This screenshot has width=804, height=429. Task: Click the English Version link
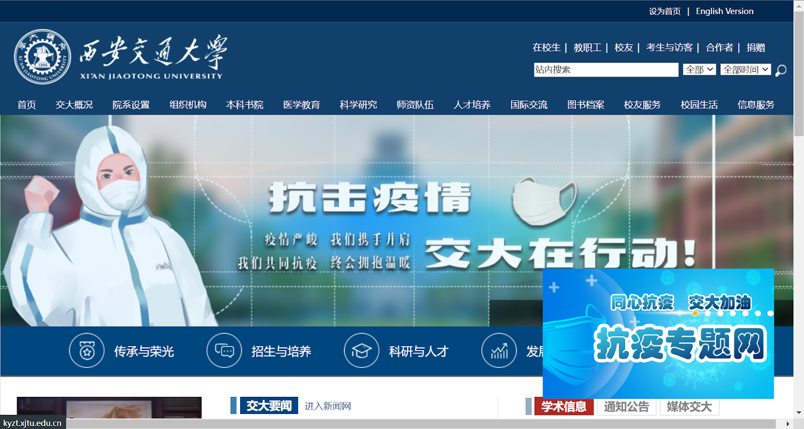(x=725, y=11)
